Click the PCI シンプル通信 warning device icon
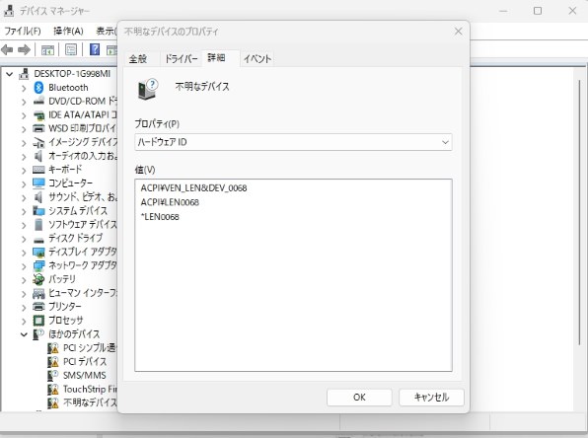 pos(53,348)
